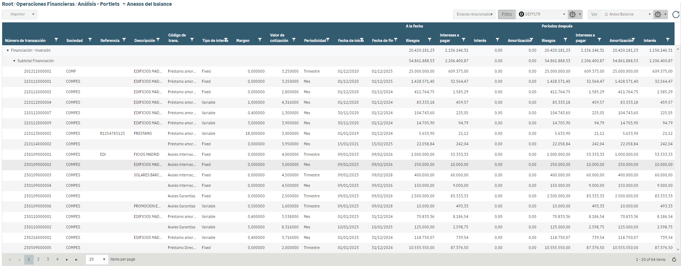Select transaction row 230109000002
This screenshot has width=681, height=266.
click(x=38, y=165)
